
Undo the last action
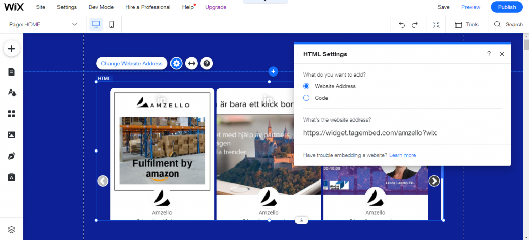[402, 25]
